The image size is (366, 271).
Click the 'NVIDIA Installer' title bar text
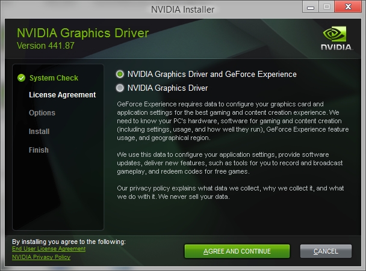182,10
